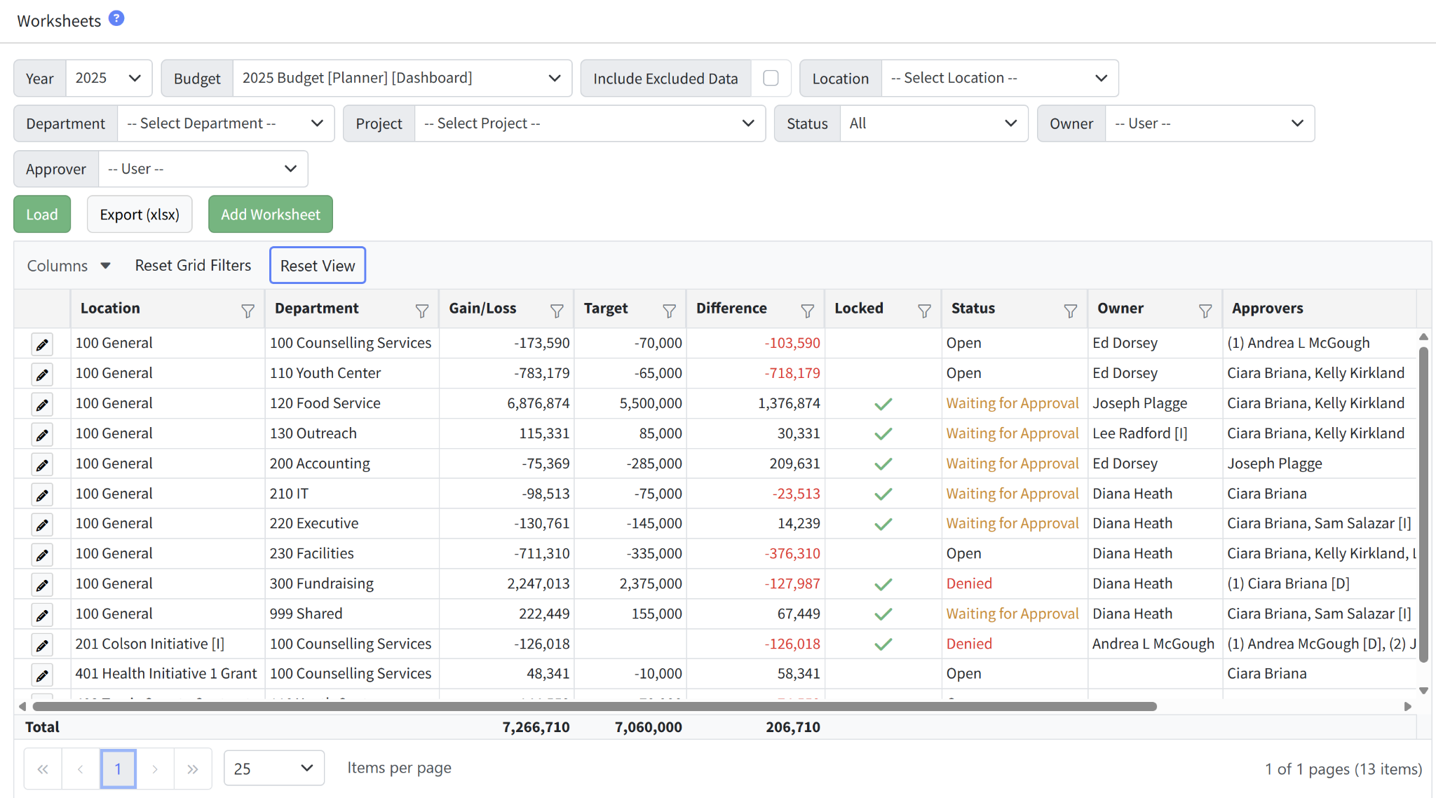This screenshot has height=798, width=1436.
Task: Open filter icon on Difference column
Action: [807, 311]
